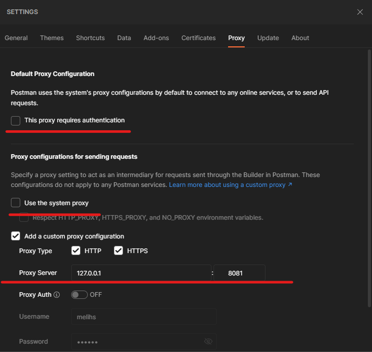Viewport: 372px width, 352px height.
Task: Click the proxy port field showing 8081
Action: point(239,273)
